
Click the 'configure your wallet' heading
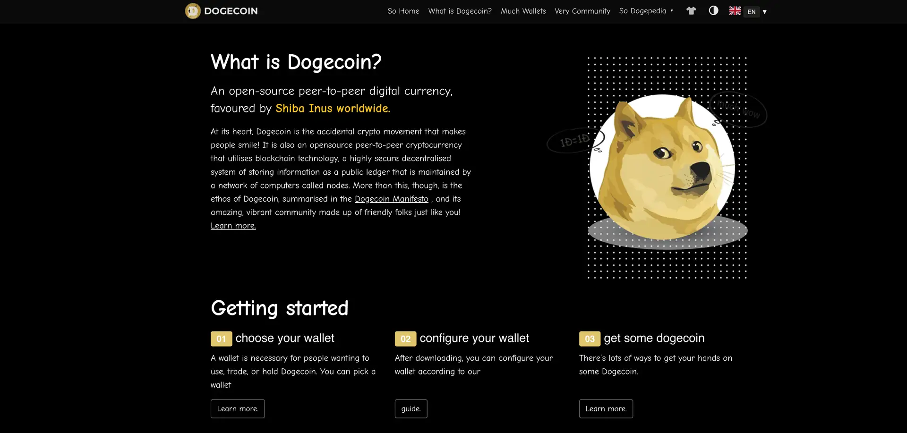pyautogui.click(x=474, y=338)
